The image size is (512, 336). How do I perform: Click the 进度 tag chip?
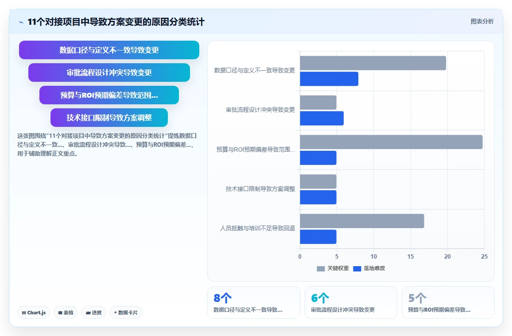pyautogui.click(x=93, y=313)
